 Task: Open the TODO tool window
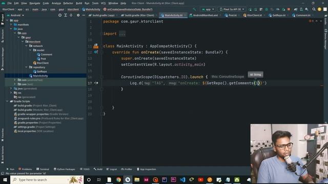tap(85, 169)
